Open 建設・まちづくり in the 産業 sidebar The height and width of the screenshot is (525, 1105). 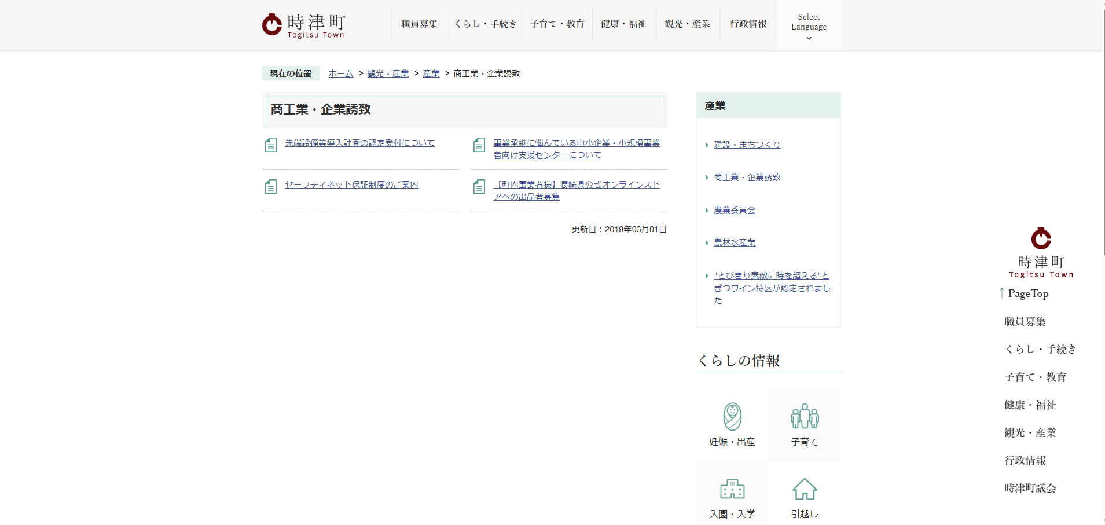point(747,145)
